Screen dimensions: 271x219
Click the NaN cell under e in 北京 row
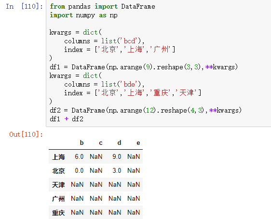point(134,171)
